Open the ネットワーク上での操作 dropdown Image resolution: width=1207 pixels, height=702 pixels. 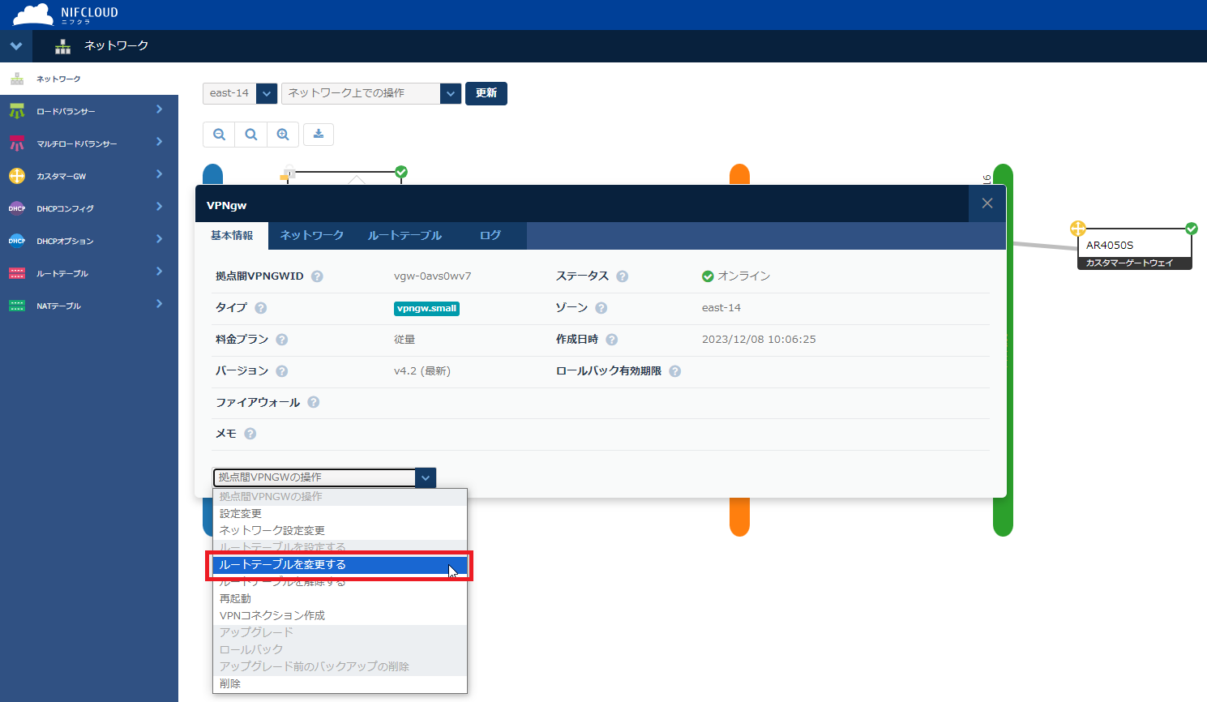[371, 93]
